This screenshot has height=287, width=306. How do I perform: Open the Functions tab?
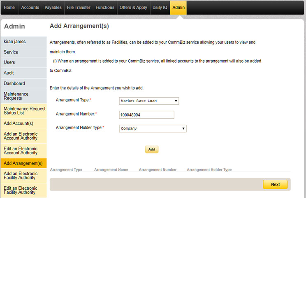(x=105, y=7)
